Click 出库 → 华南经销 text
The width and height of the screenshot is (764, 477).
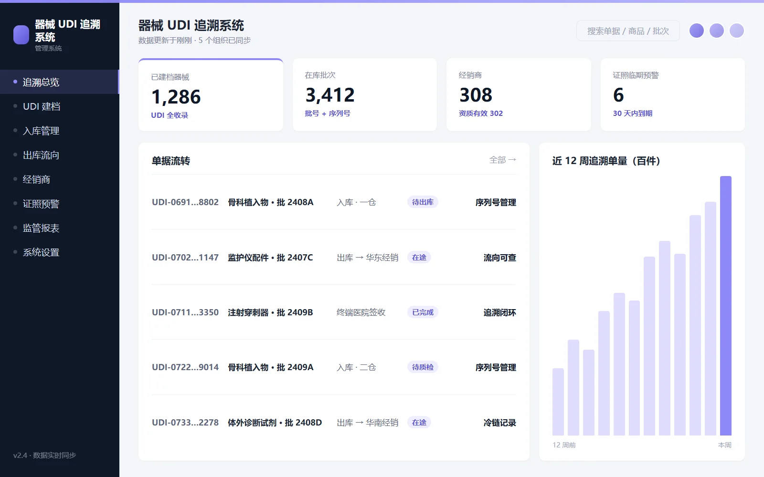(x=367, y=423)
